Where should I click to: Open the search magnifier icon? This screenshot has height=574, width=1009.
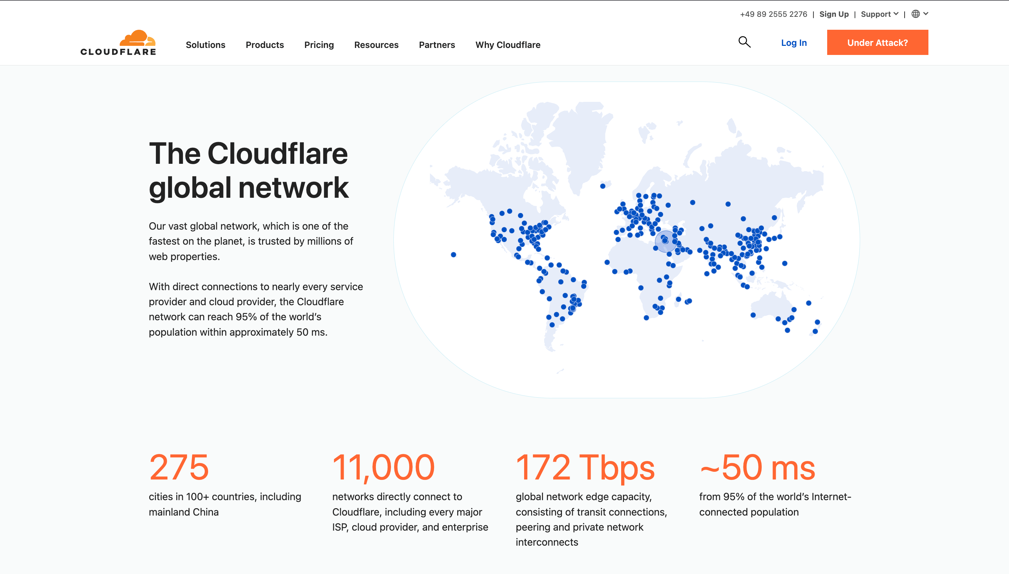[x=744, y=42]
